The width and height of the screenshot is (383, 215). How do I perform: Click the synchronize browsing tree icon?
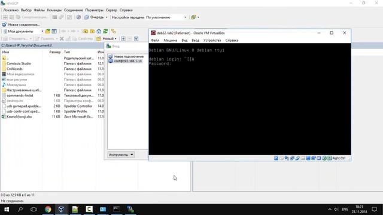point(113,31)
